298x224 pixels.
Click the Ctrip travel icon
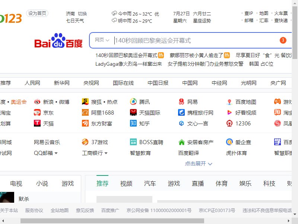tap(181, 113)
